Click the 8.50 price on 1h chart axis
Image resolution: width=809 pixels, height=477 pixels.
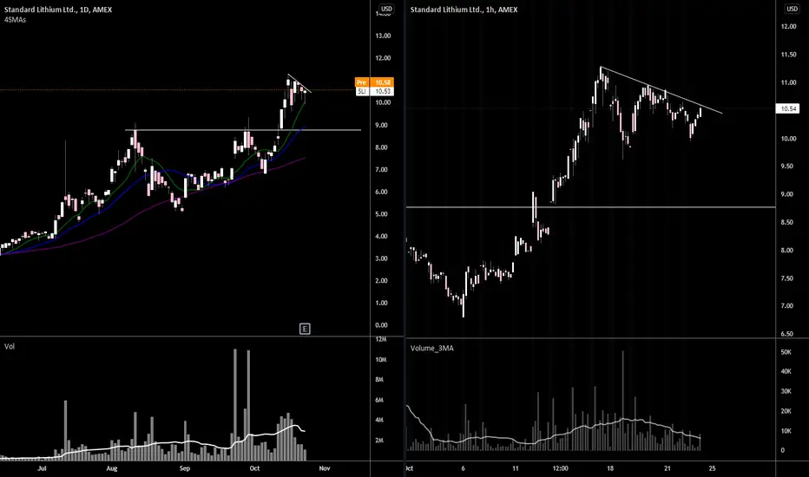point(787,222)
